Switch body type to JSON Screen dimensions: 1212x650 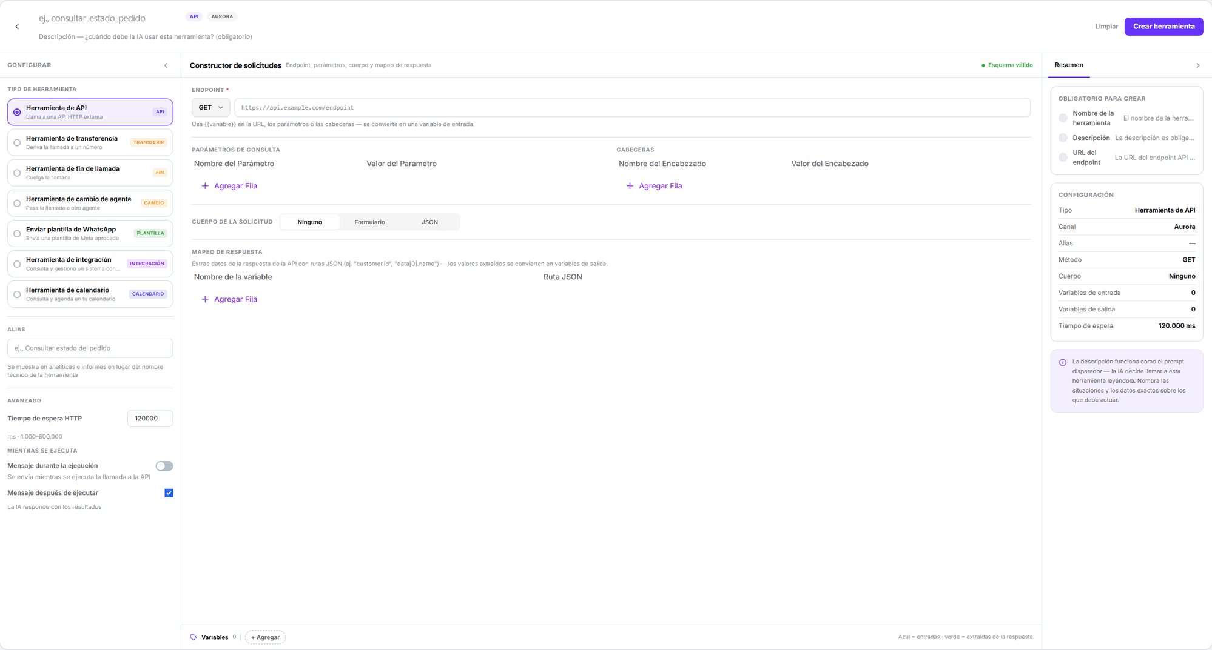429,222
